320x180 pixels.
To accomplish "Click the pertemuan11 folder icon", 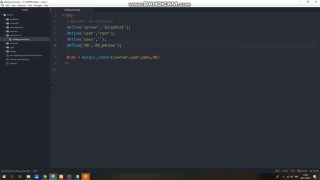I will pyautogui.click(x=8, y=35).
